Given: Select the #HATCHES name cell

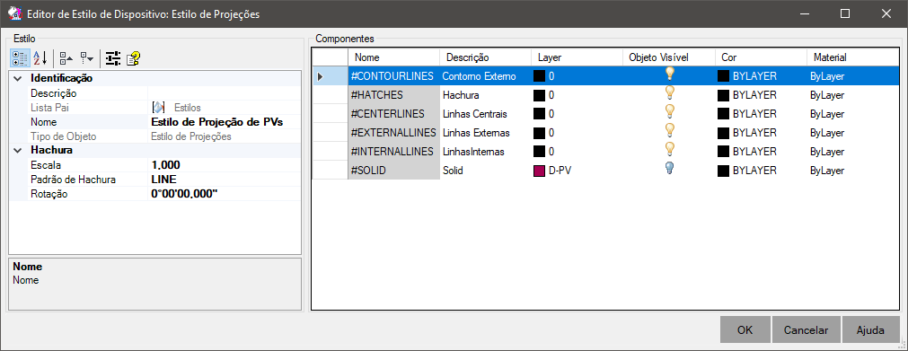Looking at the screenshot, I should click(x=393, y=95).
